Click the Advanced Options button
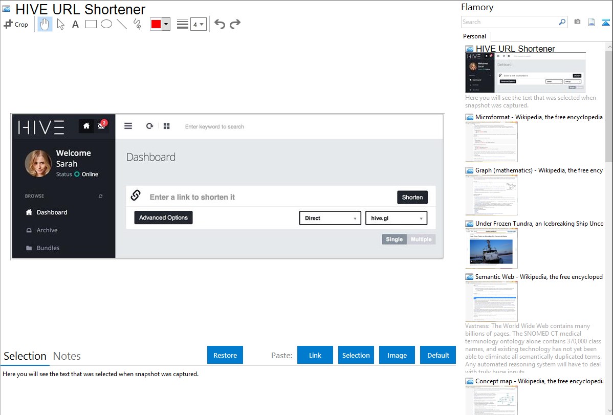 pyautogui.click(x=163, y=217)
